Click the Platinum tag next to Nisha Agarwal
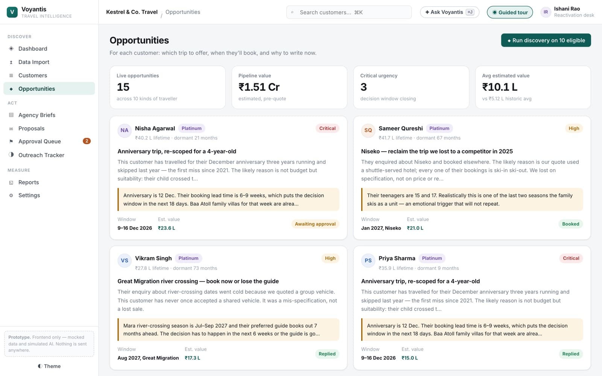 coord(192,128)
